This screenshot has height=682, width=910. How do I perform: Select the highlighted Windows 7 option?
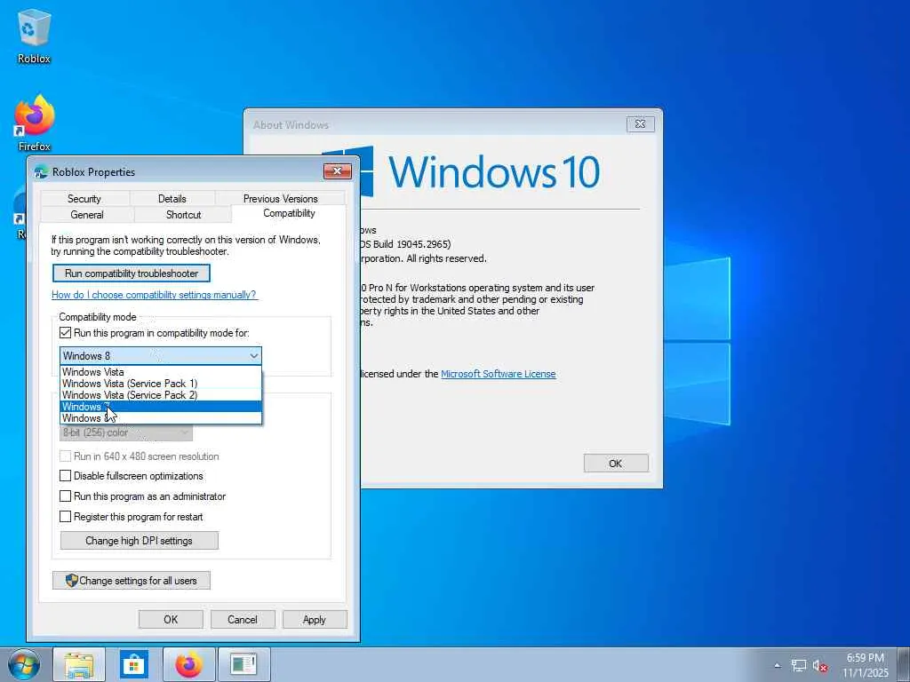pos(161,407)
